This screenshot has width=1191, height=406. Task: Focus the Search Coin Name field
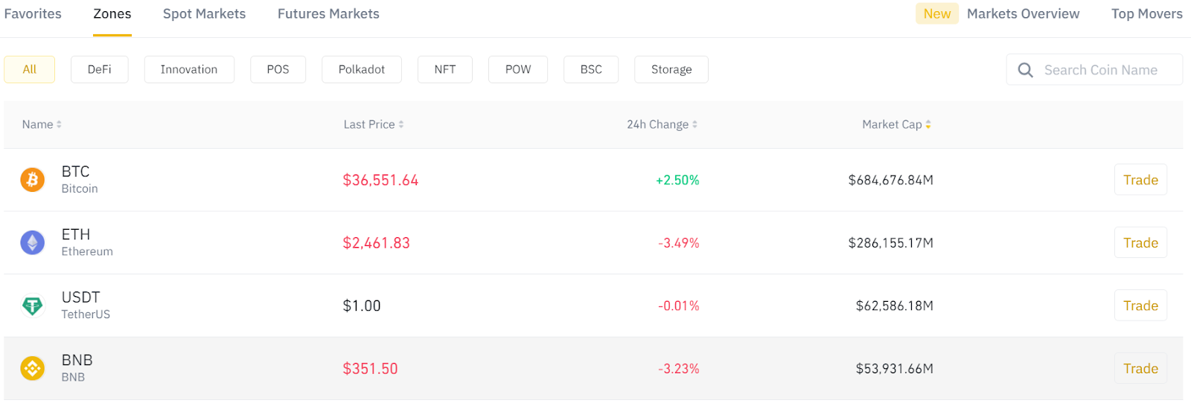click(x=1102, y=70)
